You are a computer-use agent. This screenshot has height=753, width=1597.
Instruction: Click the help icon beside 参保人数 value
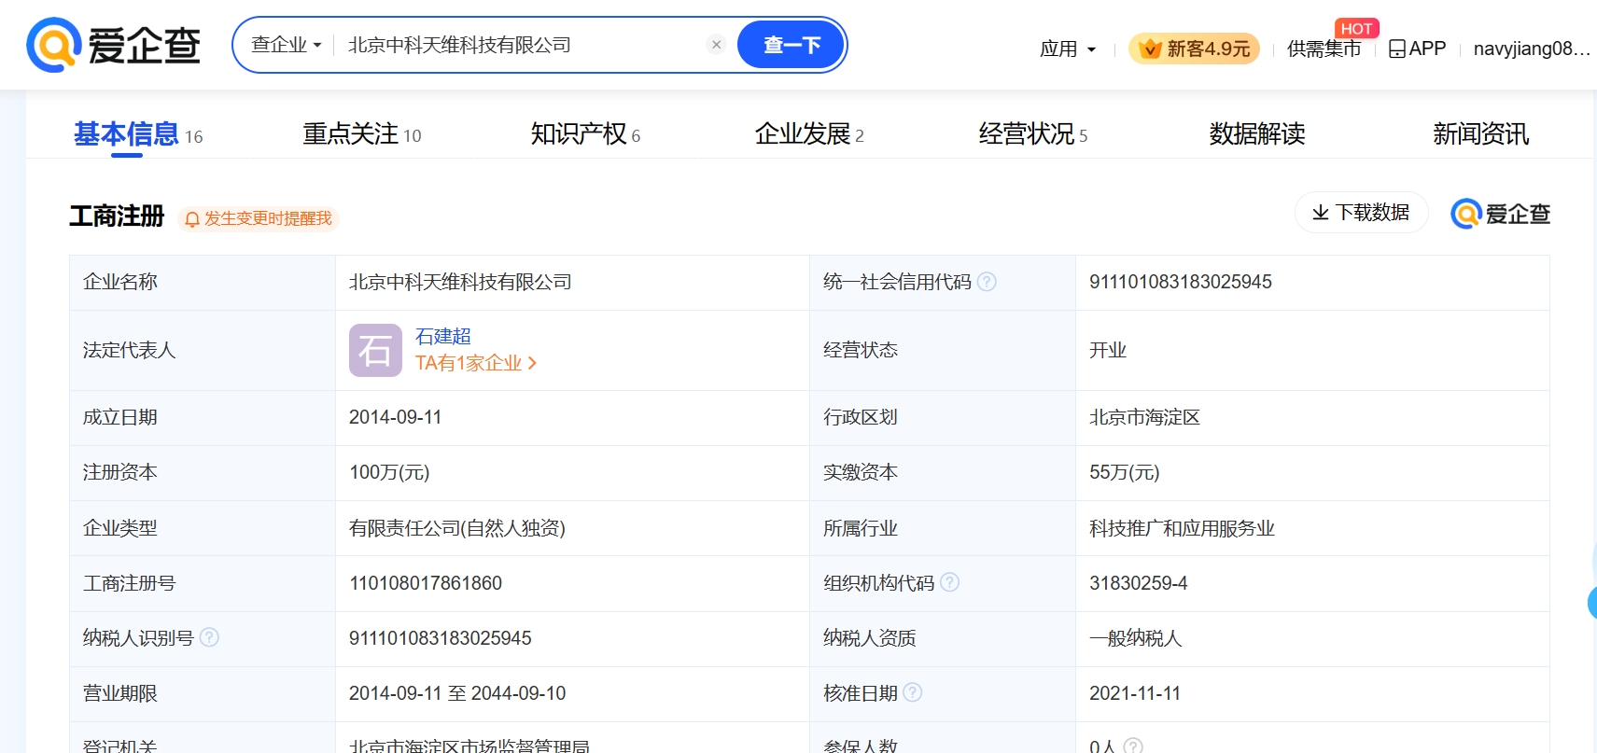[x=1133, y=746]
